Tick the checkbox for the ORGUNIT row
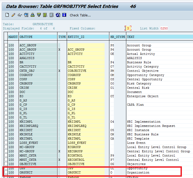The width and height of the screenshot is (193, 178). [6, 172]
